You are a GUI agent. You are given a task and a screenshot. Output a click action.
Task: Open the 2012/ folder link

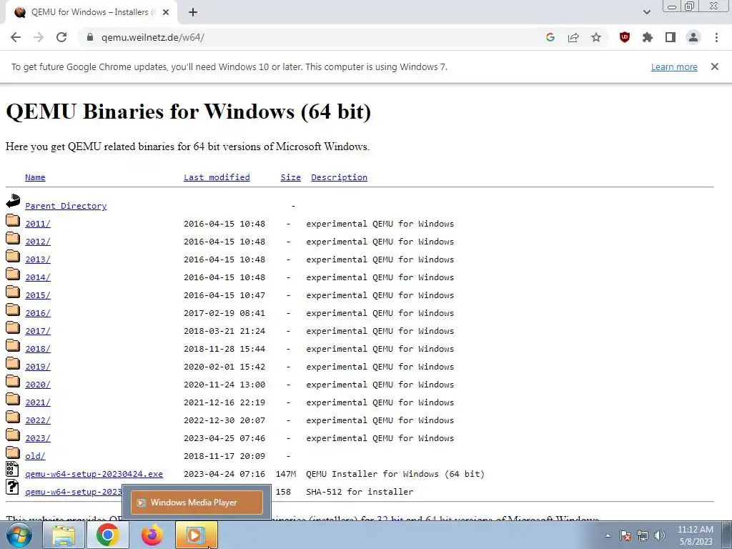pyautogui.click(x=38, y=242)
